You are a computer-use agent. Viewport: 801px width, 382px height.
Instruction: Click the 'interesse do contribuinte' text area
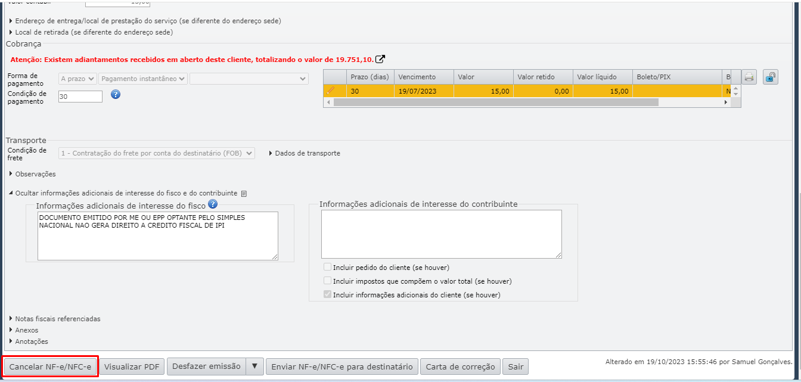pyautogui.click(x=442, y=234)
